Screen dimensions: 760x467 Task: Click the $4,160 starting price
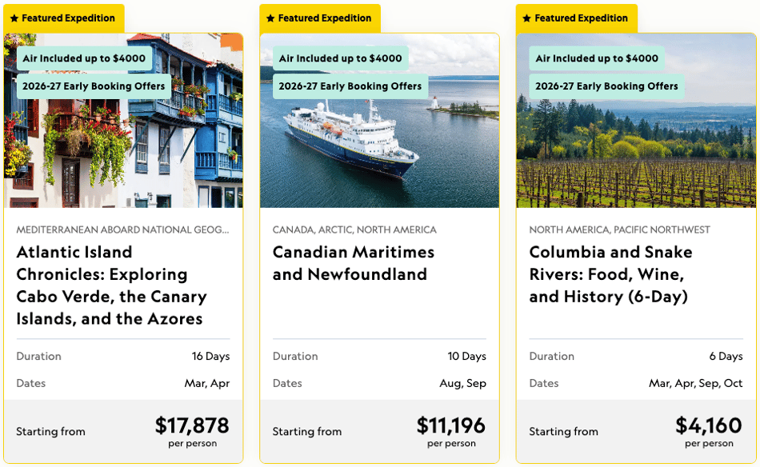[x=709, y=425]
